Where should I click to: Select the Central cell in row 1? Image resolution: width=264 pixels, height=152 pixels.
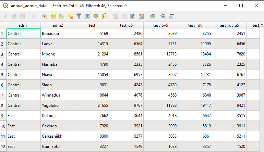point(23,34)
